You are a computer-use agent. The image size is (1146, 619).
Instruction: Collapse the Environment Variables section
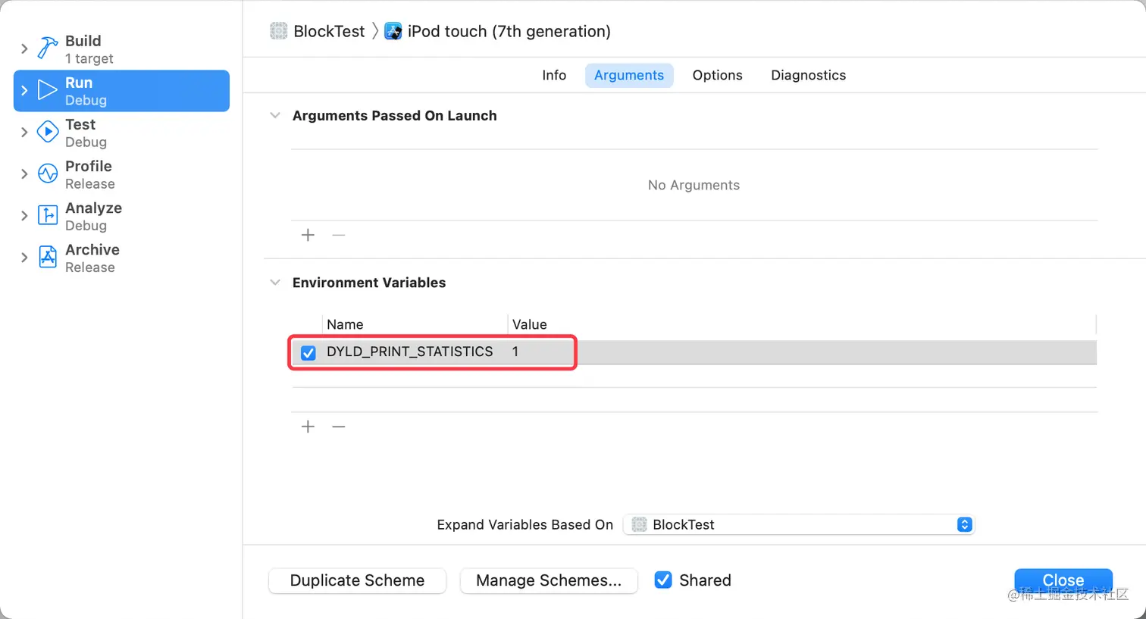tap(275, 283)
